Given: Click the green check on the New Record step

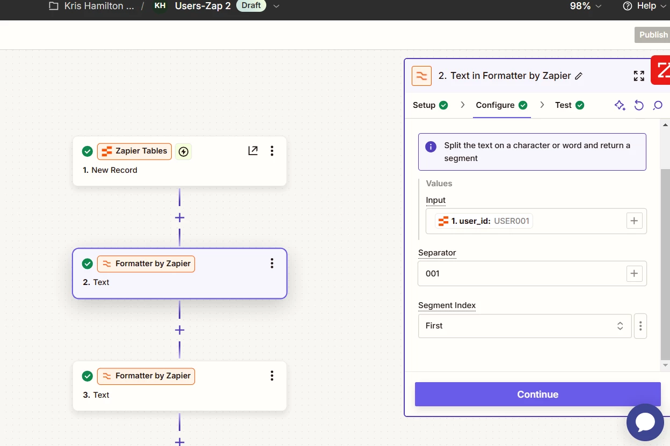Looking at the screenshot, I should pyautogui.click(x=88, y=151).
